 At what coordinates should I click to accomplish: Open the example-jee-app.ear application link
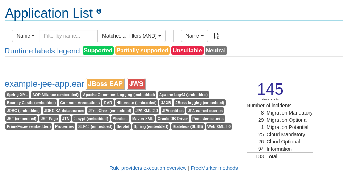[x=45, y=84]
